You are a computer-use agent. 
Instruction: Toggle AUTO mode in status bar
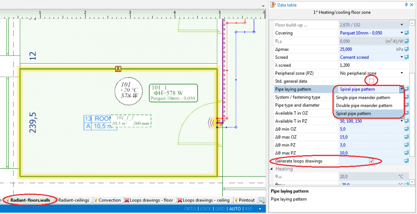pyautogui.click(x=235, y=209)
